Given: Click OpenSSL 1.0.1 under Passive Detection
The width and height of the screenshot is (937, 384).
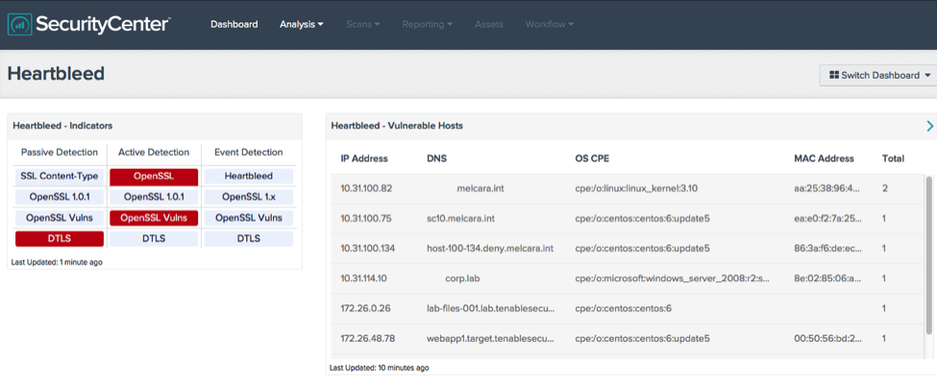Looking at the screenshot, I should point(60,197).
